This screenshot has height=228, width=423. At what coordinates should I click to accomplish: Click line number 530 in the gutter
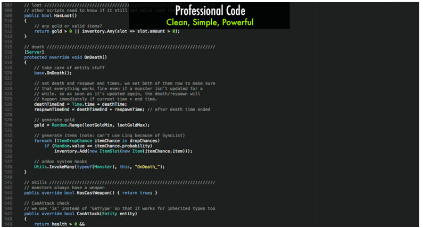pos(8,125)
